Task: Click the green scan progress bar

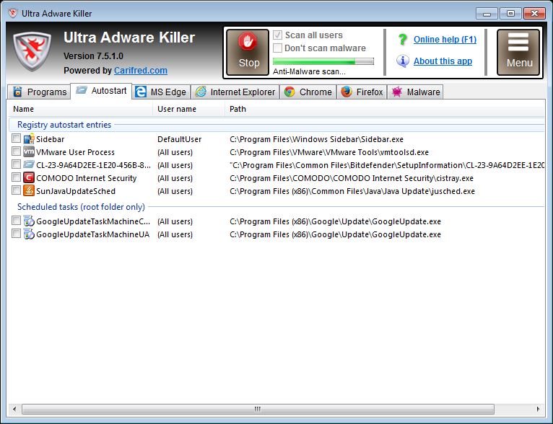Action: (x=323, y=61)
